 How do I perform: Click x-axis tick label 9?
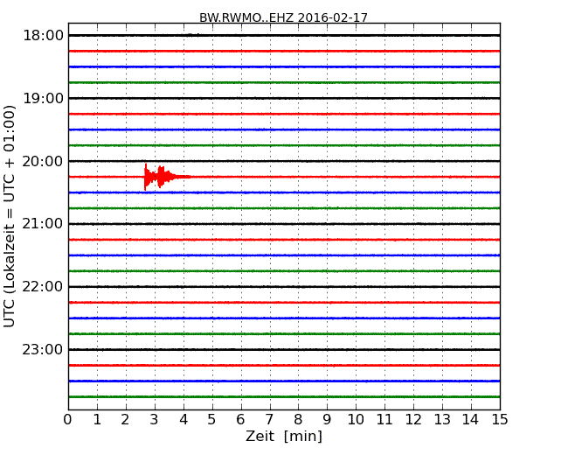pos(327,419)
